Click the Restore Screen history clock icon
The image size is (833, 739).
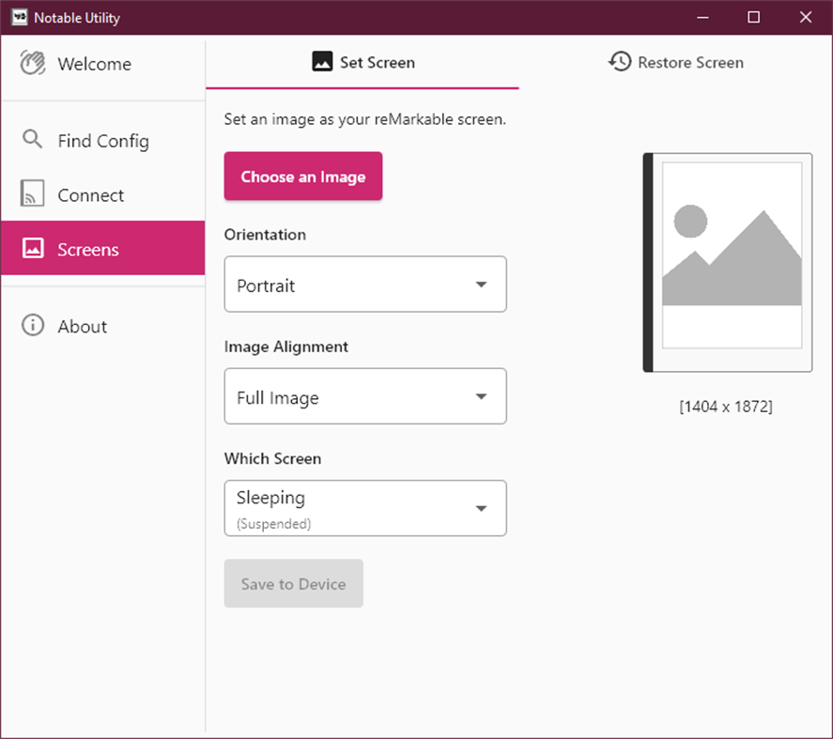(x=620, y=62)
